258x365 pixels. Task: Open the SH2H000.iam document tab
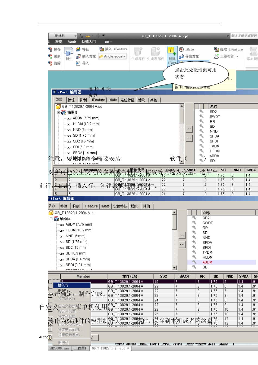point(59,348)
